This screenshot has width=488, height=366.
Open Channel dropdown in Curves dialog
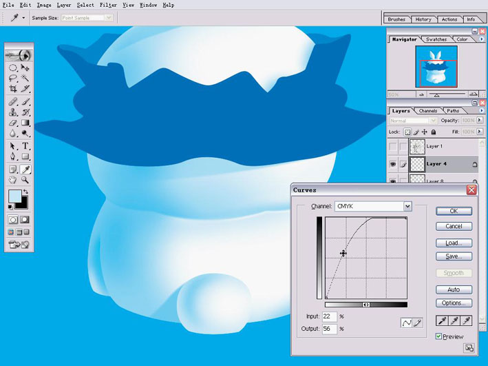(407, 206)
